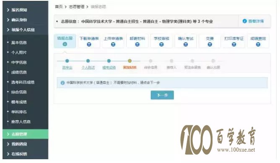
Task: Collapse the 填报个人信息 sidebar section
Action: point(25,30)
